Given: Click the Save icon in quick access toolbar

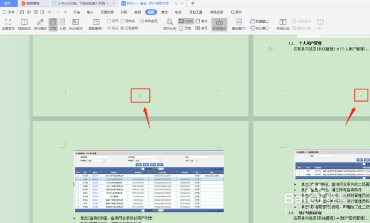Looking at the screenshot, I should click(x=22, y=12).
